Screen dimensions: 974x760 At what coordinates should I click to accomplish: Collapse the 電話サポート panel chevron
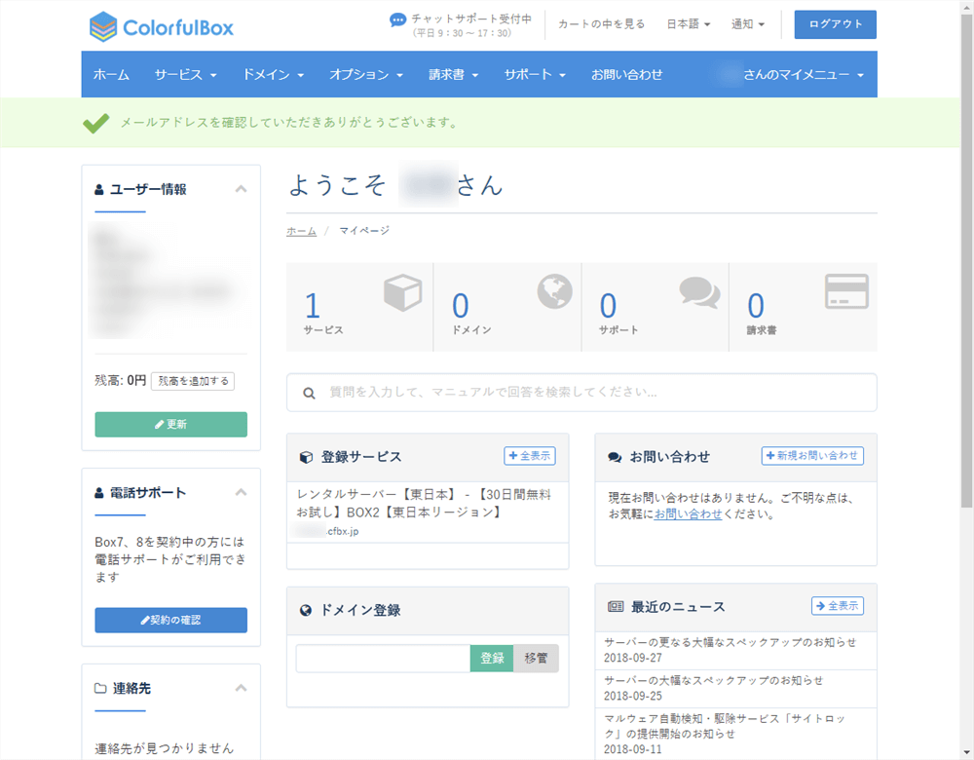tap(241, 493)
